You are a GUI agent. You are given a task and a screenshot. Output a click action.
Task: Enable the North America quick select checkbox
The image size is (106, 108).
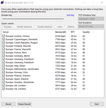point(15,27)
